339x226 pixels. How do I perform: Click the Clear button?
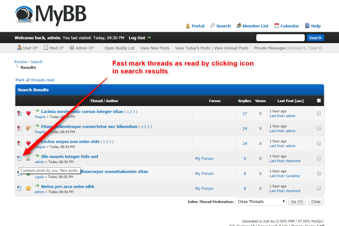316,201
